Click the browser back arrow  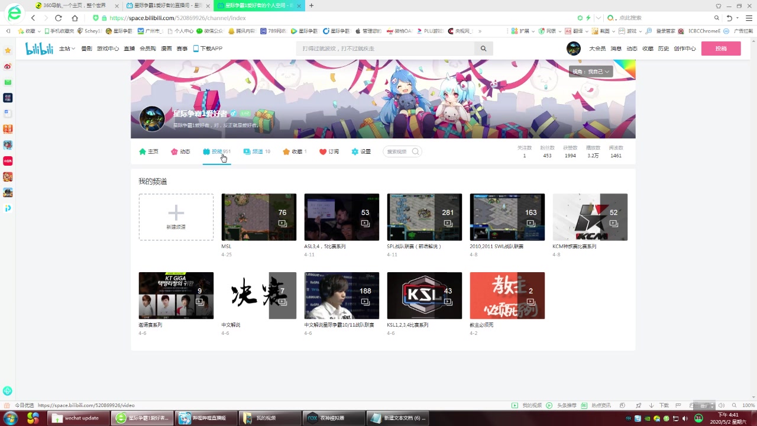pos(33,18)
